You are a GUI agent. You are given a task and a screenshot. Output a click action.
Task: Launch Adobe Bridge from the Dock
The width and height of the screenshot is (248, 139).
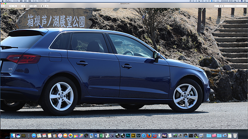[133, 136]
